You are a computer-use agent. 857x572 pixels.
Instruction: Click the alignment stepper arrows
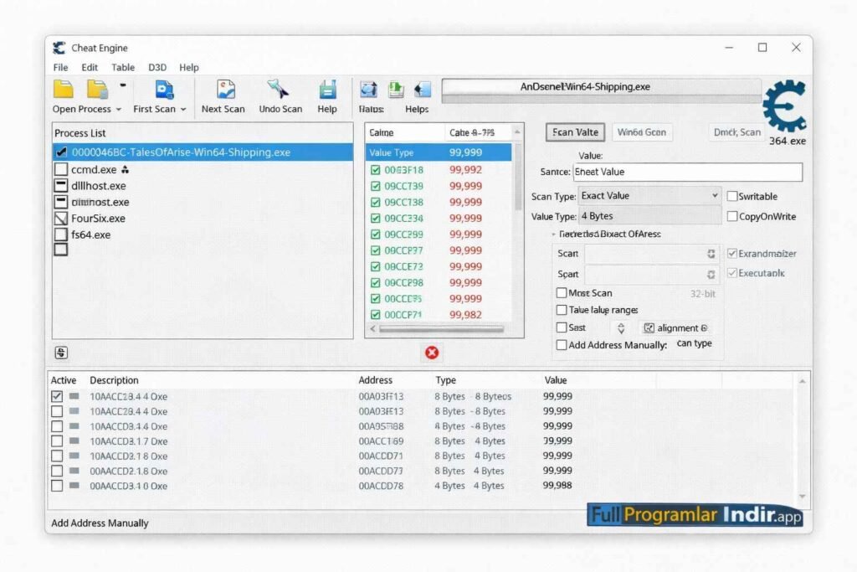(620, 328)
